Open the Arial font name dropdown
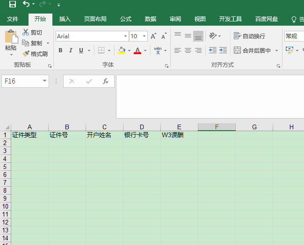Screen dimensions: 304x245 pyautogui.click(x=125, y=36)
